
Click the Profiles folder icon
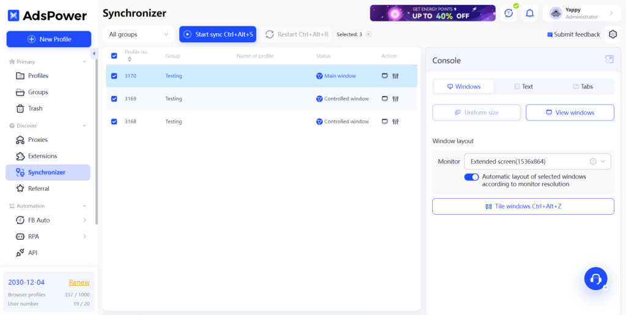point(20,76)
